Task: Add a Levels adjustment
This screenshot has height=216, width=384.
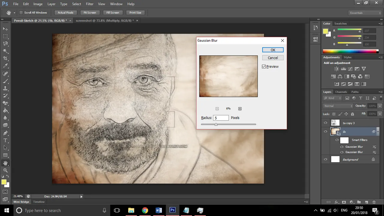Action: tap(343, 69)
